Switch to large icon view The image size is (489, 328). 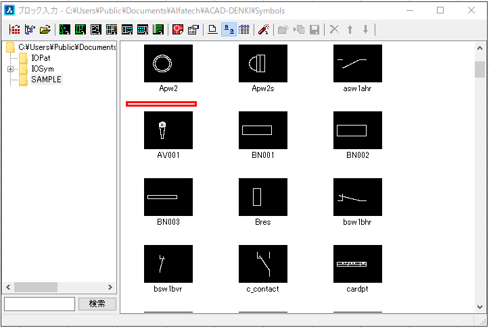click(212, 30)
